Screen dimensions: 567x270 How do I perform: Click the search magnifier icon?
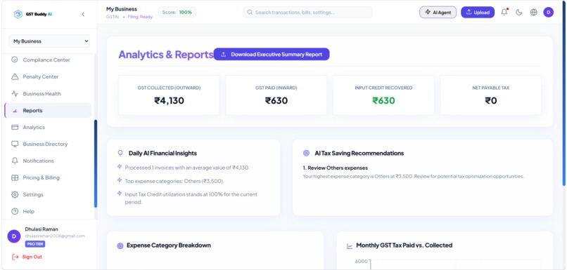click(250, 12)
